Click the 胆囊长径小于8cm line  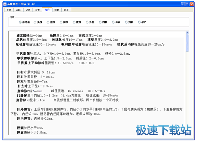click(30, 128)
